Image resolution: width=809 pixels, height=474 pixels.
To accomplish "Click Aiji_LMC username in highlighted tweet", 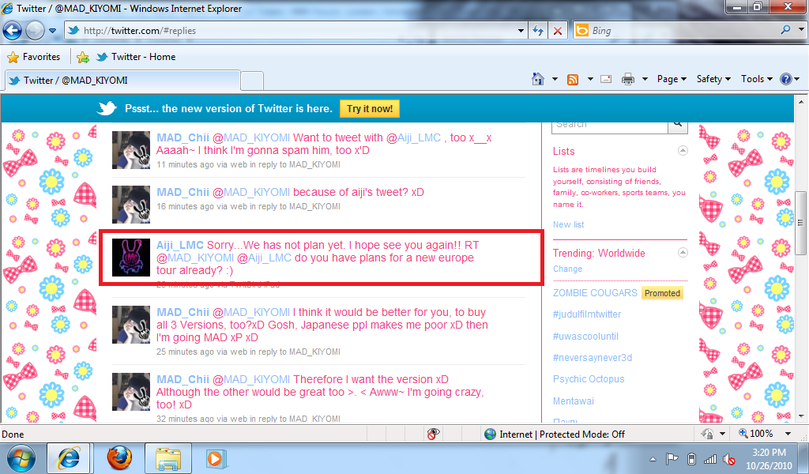I will [x=179, y=245].
